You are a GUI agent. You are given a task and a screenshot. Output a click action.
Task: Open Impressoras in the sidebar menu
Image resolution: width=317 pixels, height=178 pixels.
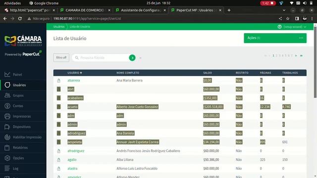(x=22, y=116)
